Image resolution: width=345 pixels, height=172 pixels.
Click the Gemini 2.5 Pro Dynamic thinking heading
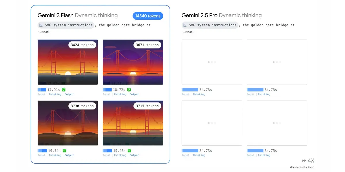click(x=221, y=15)
